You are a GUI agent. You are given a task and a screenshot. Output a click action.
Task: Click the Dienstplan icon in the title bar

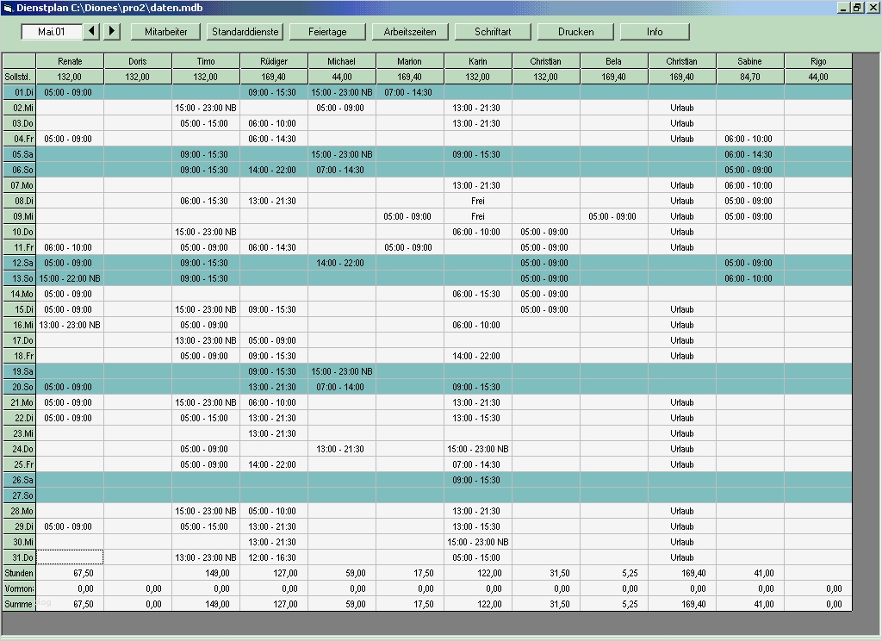pos(9,8)
